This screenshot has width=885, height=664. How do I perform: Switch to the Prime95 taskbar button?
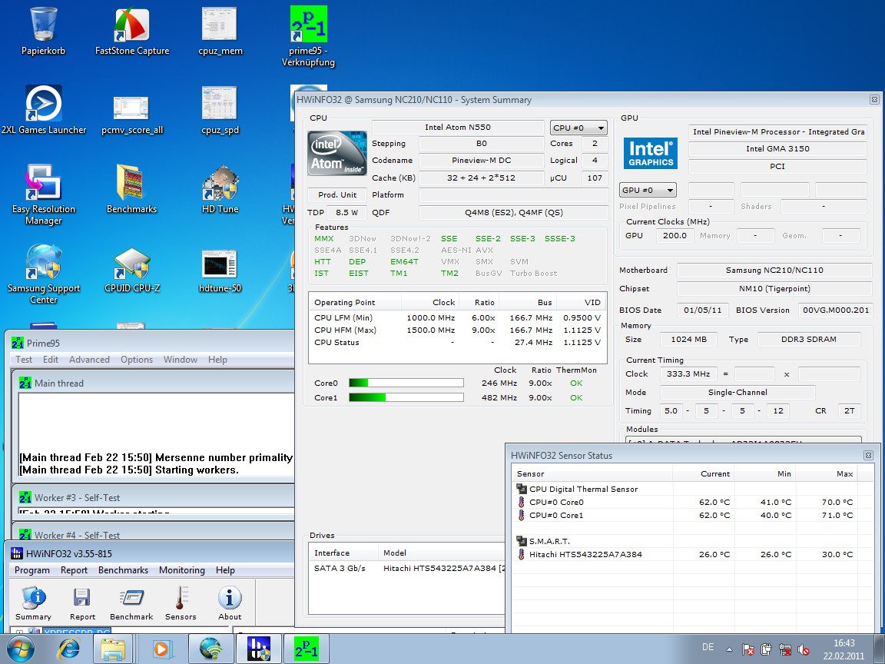306,649
